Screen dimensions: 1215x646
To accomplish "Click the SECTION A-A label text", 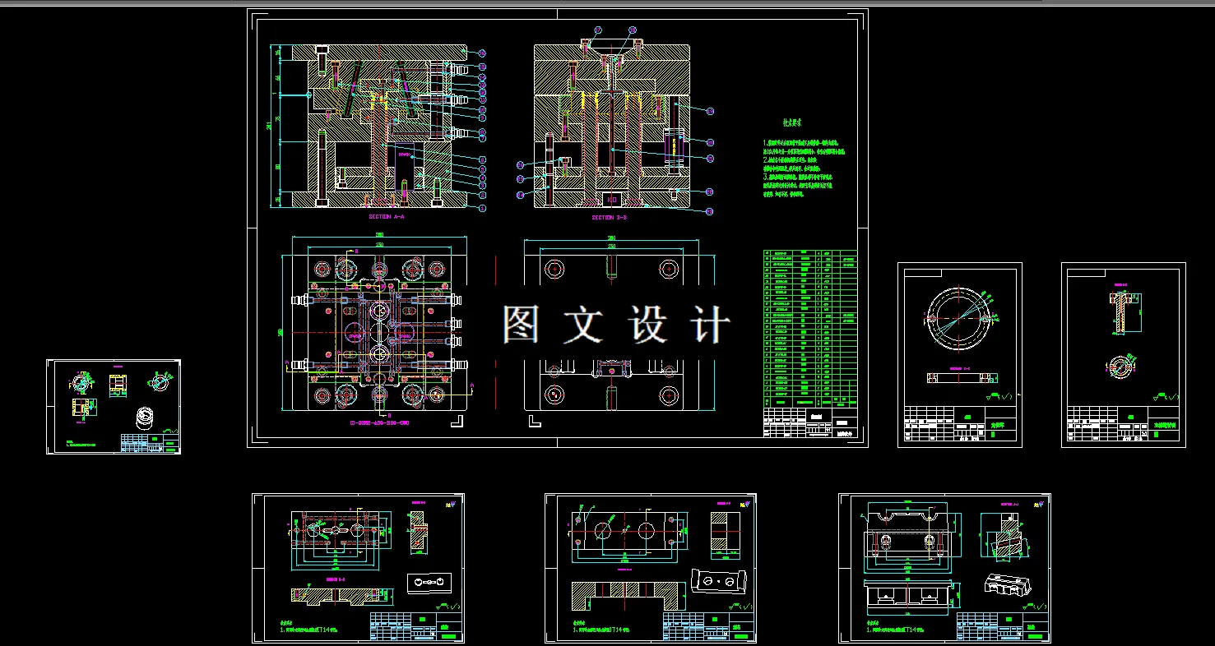I will click(387, 215).
